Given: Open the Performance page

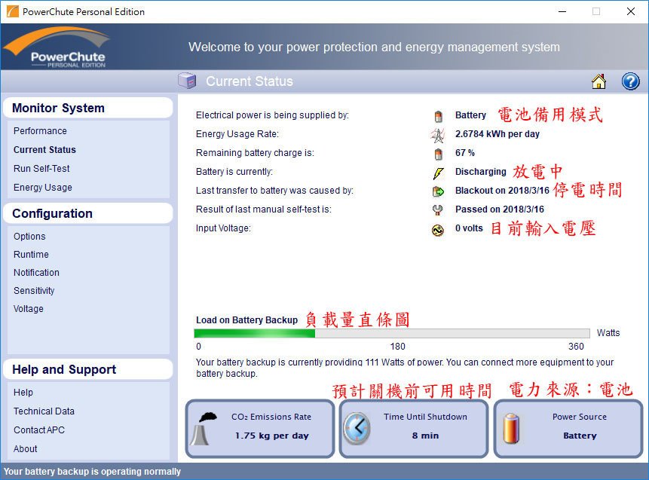Looking at the screenshot, I should pyautogui.click(x=40, y=131).
